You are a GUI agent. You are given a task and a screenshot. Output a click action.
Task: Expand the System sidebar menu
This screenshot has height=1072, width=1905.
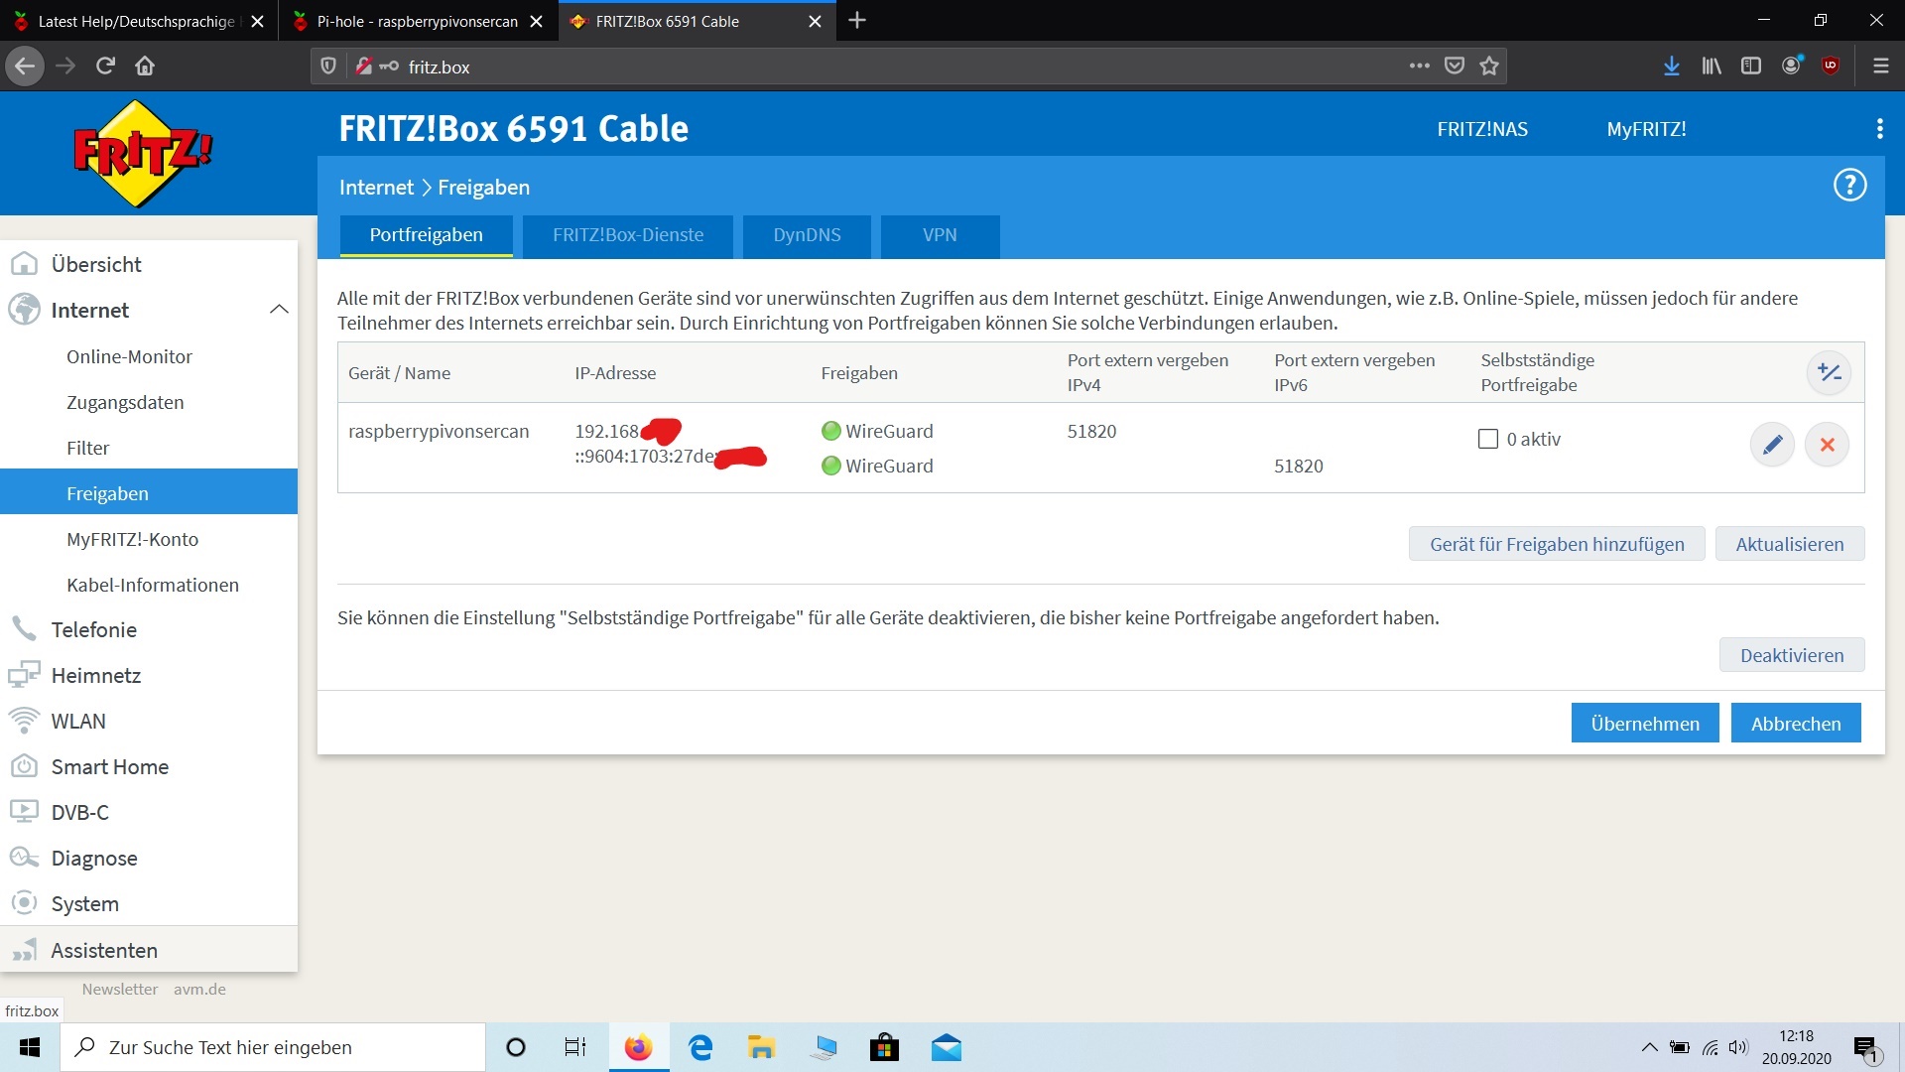click(85, 904)
